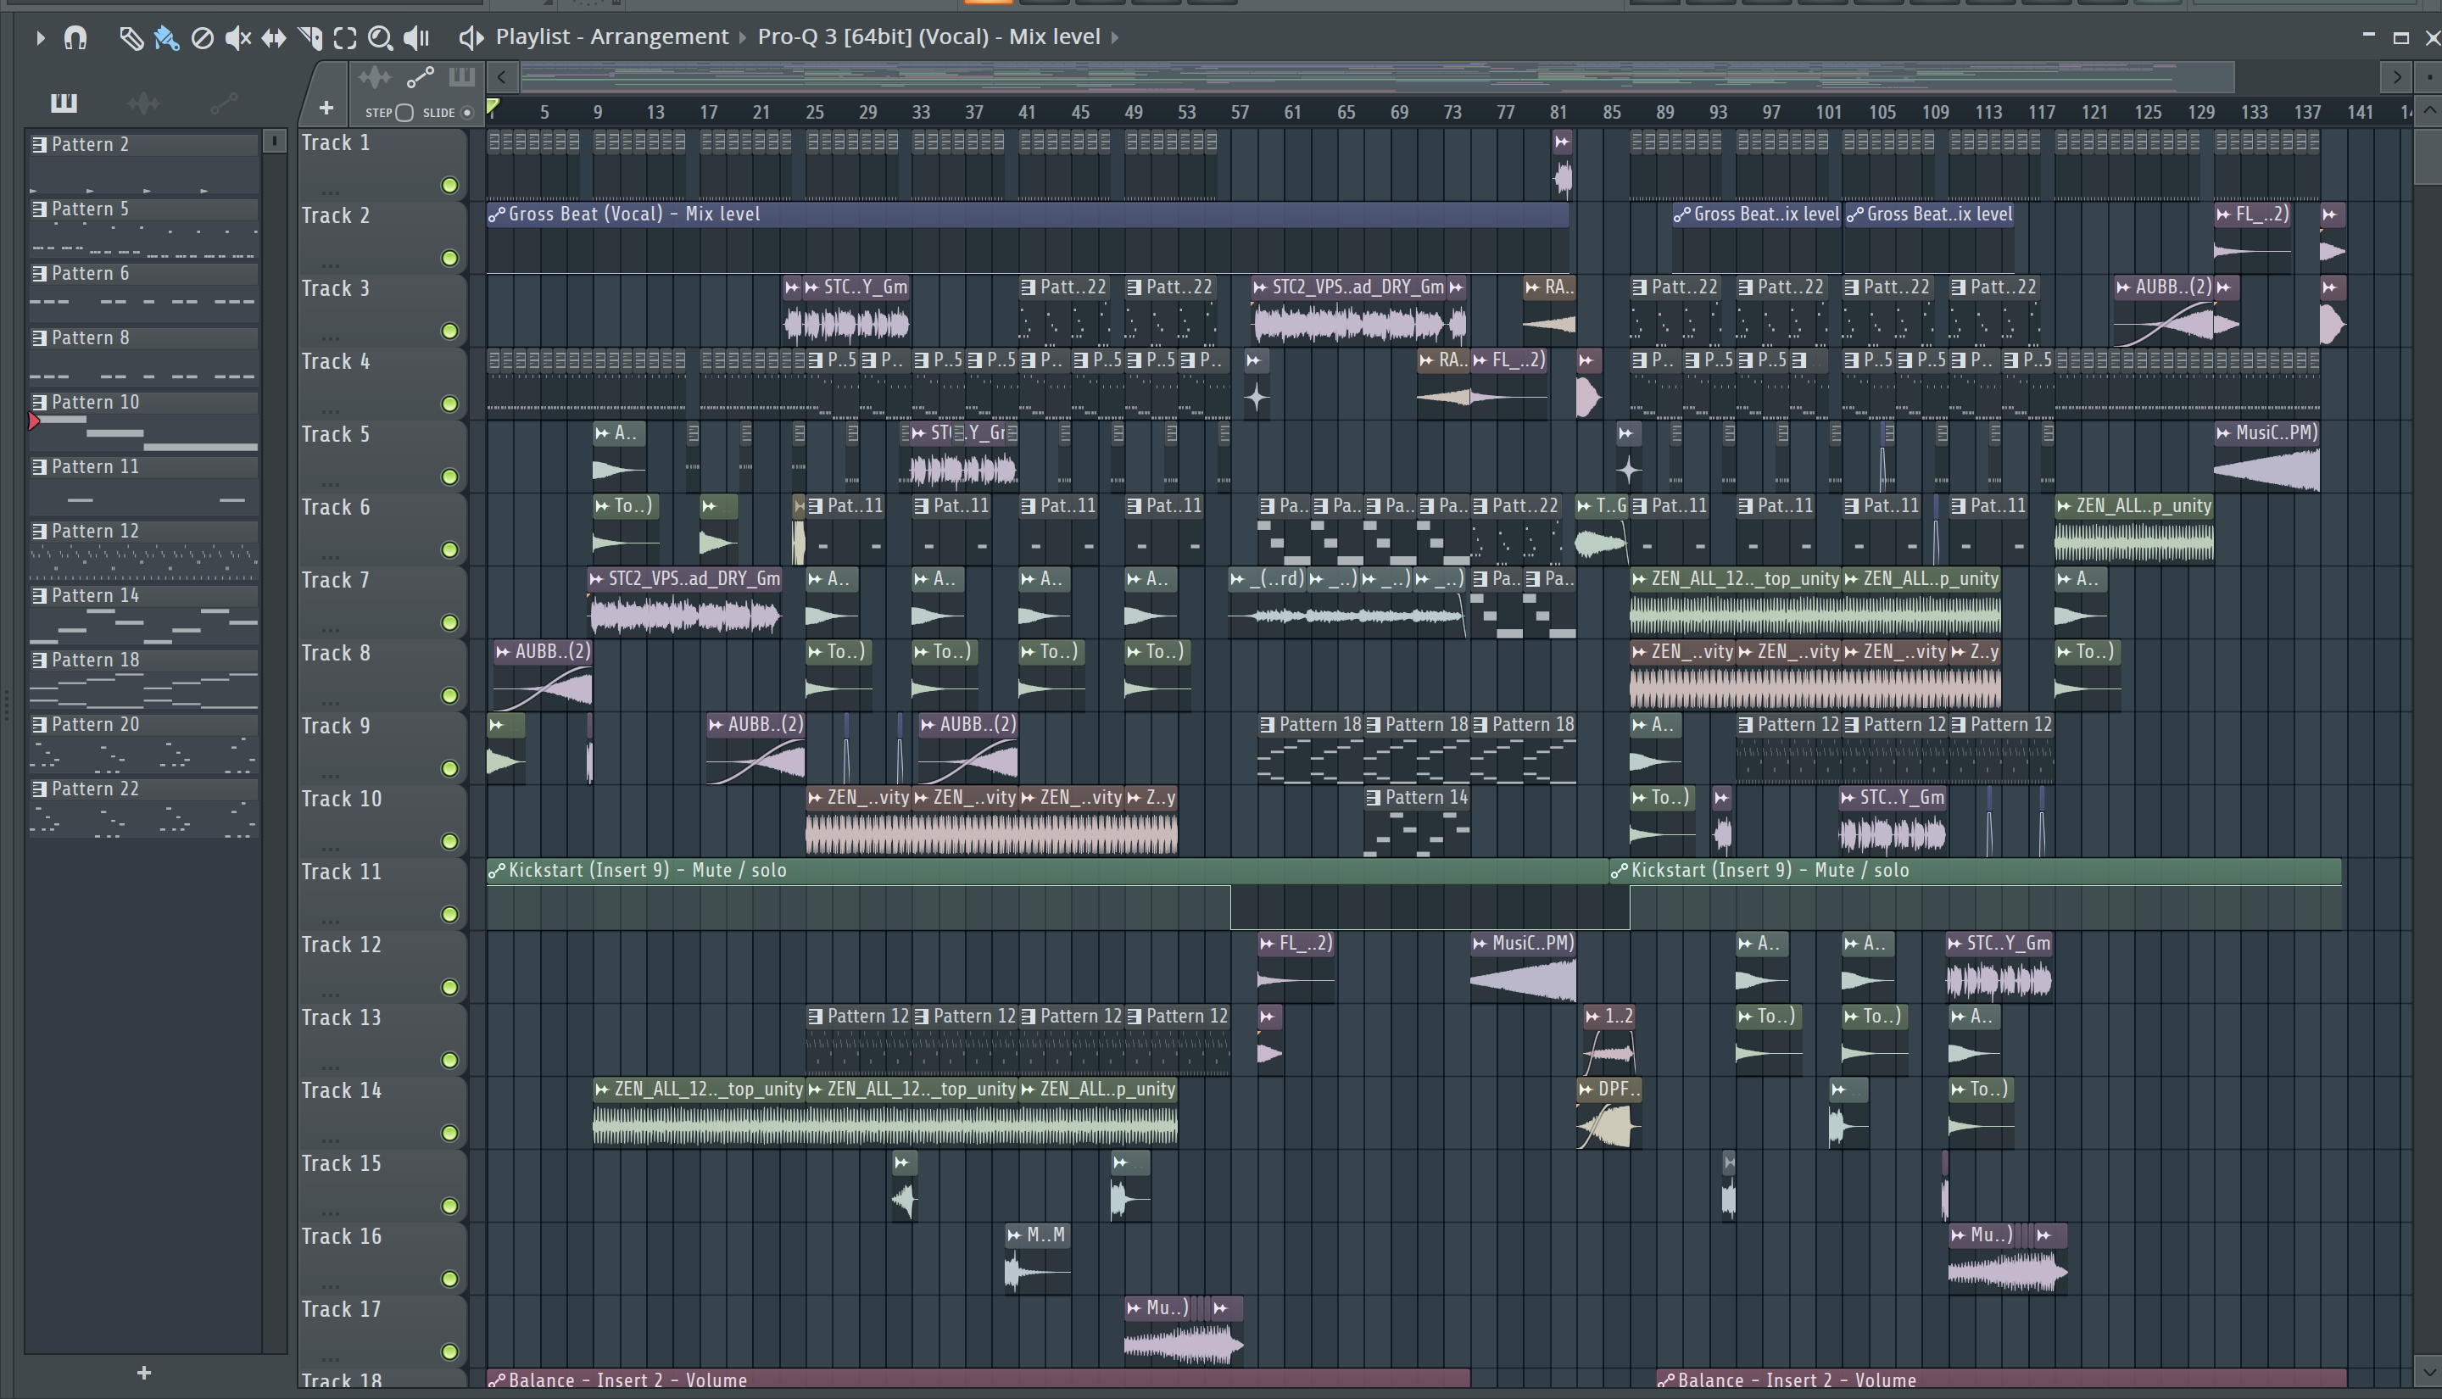Show automation clips in the picker panel
Viewport: 2442px width, 1399px height.
[224, 102]
